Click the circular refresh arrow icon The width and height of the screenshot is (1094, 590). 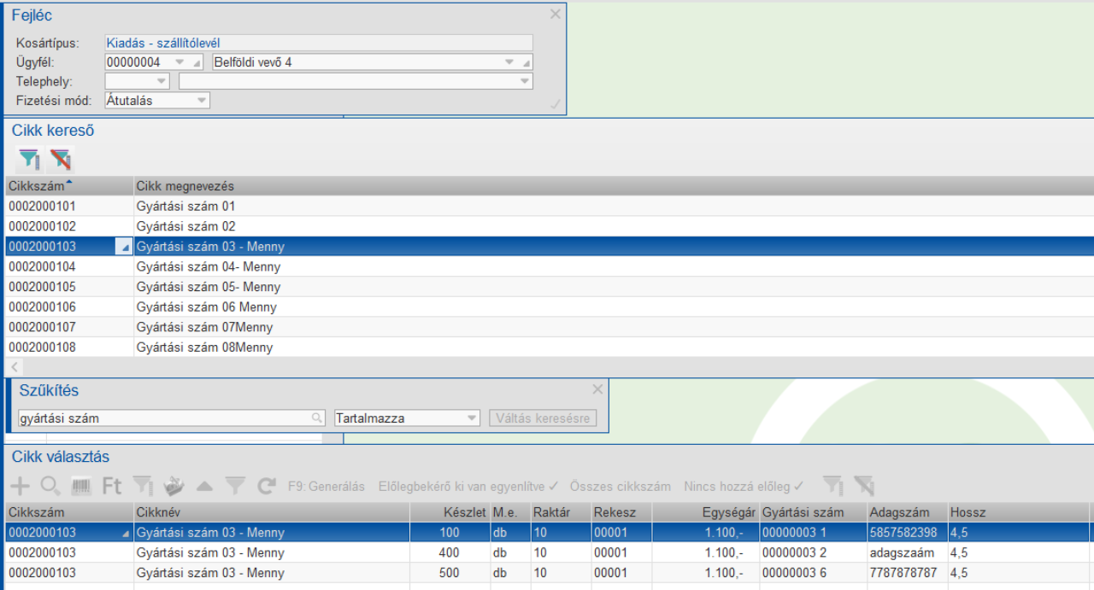point(267,487)
